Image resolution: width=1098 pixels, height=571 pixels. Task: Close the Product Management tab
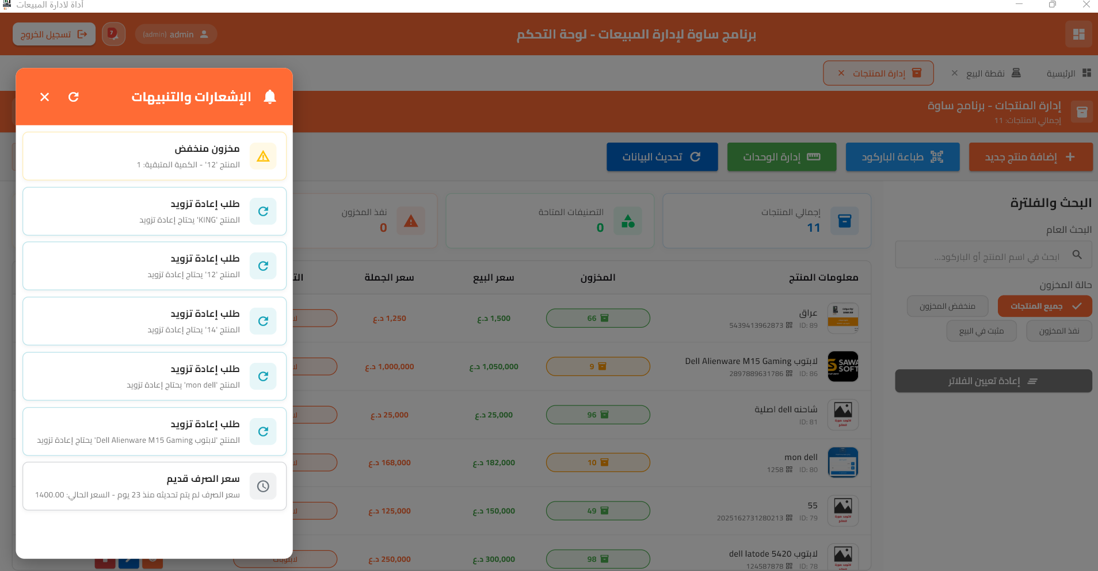click(x=841, y=74)
